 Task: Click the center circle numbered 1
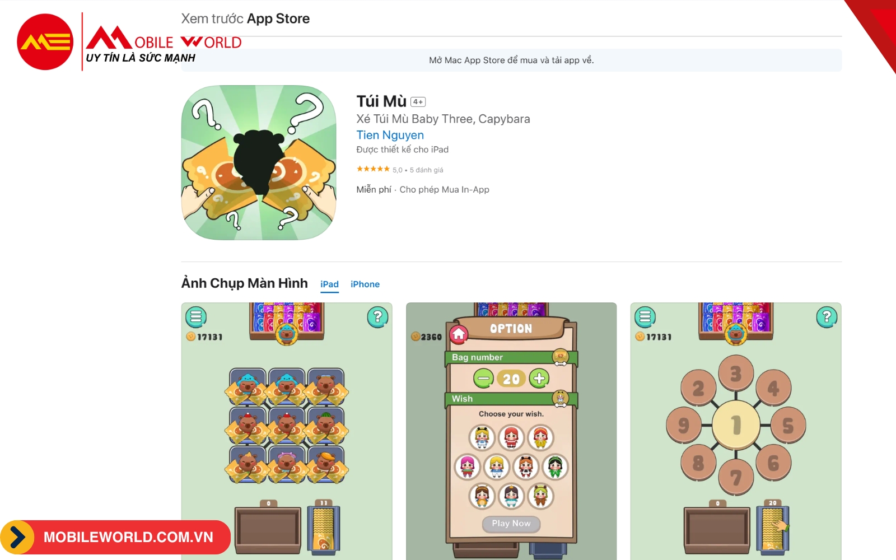coord(736,424)
